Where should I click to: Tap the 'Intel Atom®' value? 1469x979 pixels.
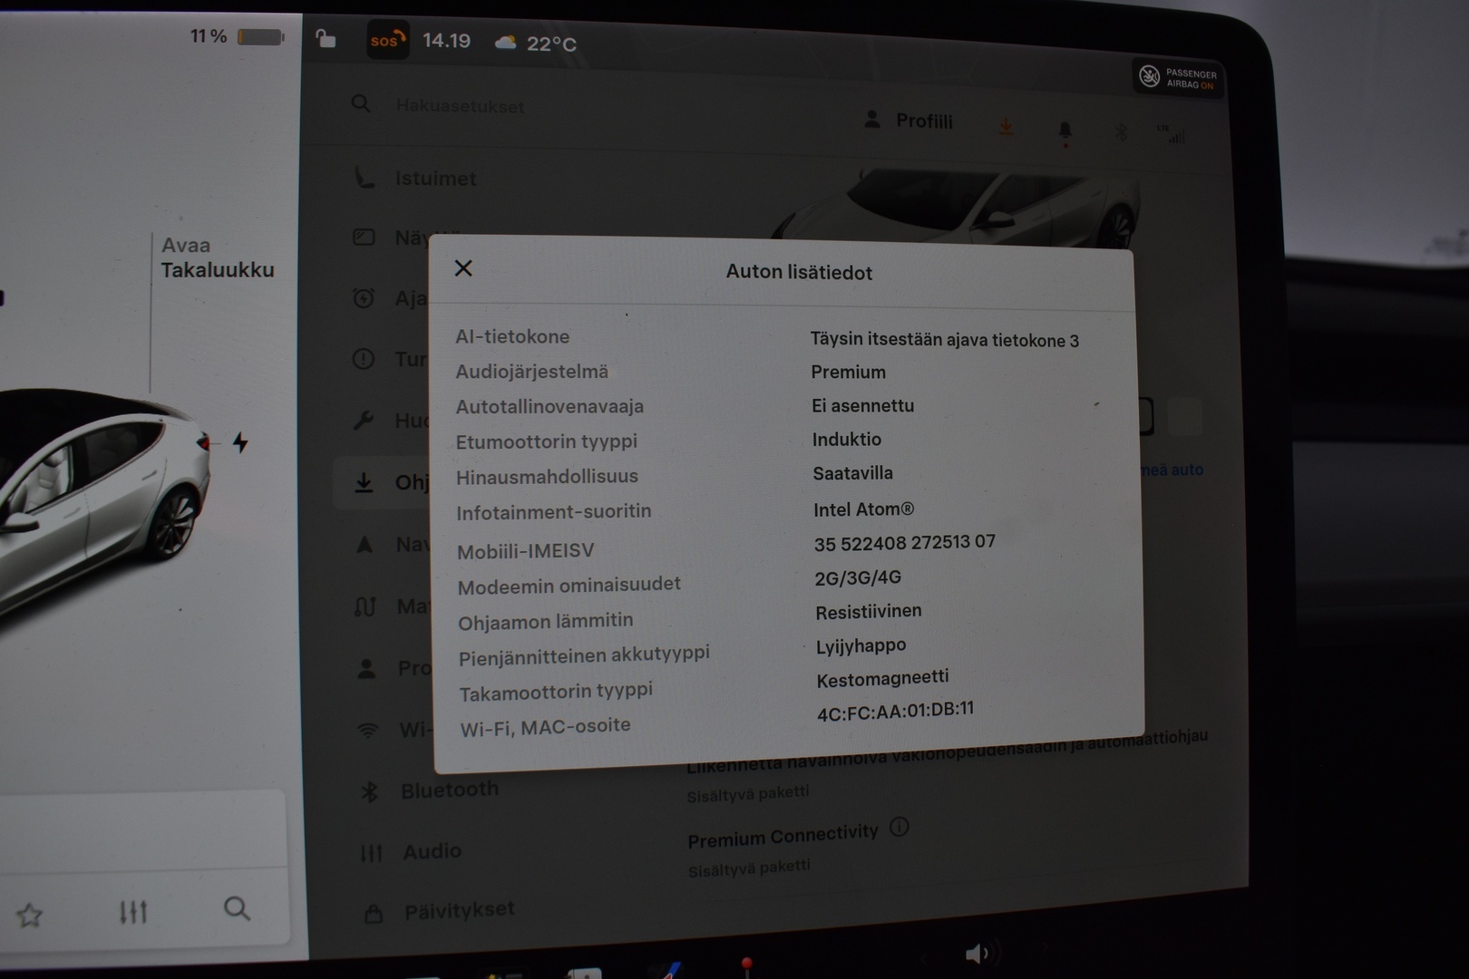tap(864, 509)
